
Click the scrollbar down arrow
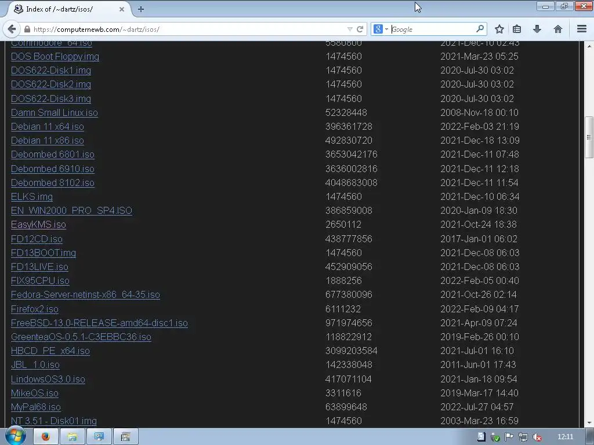point(589,423)
